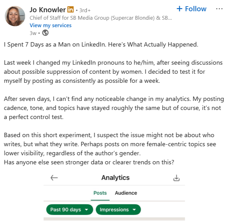Screen dimensions: 228x224
Task: Click the Jo Knowler name link
Action: [48, 10]
